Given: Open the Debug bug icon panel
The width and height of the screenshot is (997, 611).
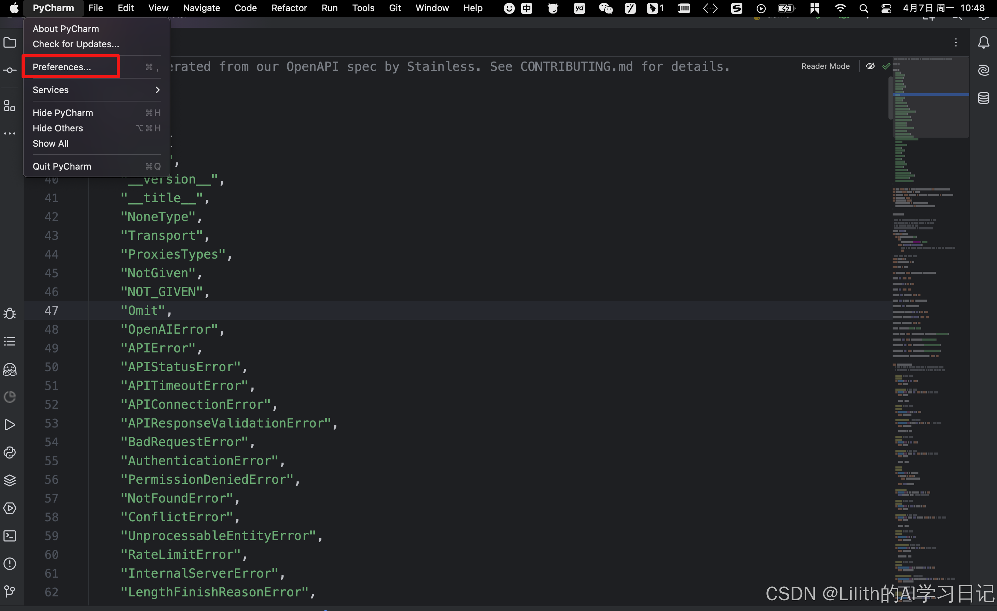Looking at the screenshot, I should pyautogui.click(x=10, y=313).
